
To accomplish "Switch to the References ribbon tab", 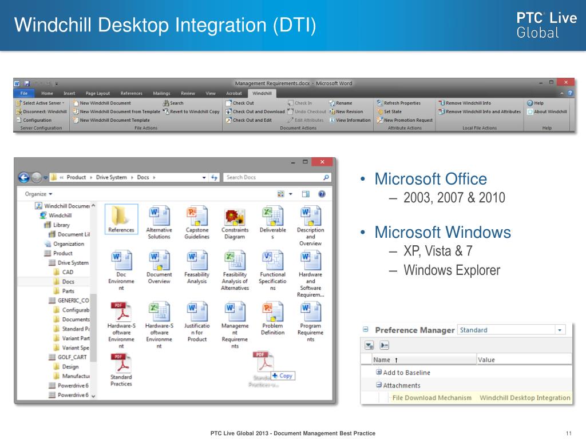I will pyautogui.click(x=131, y=93).
